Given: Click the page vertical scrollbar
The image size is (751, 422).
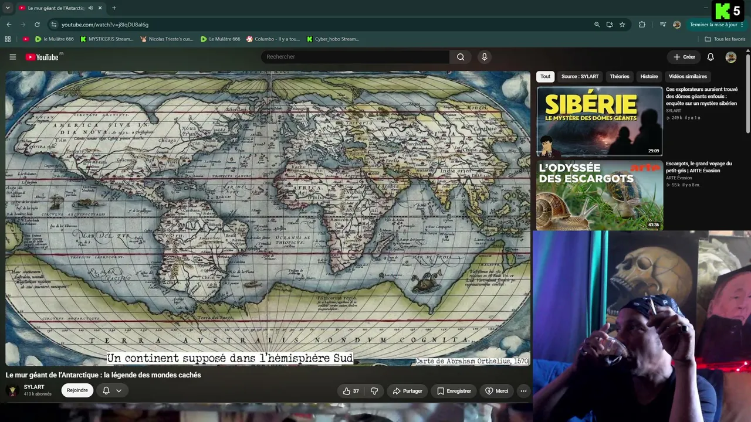Looking at the screenshot, I should coord(748,94).
